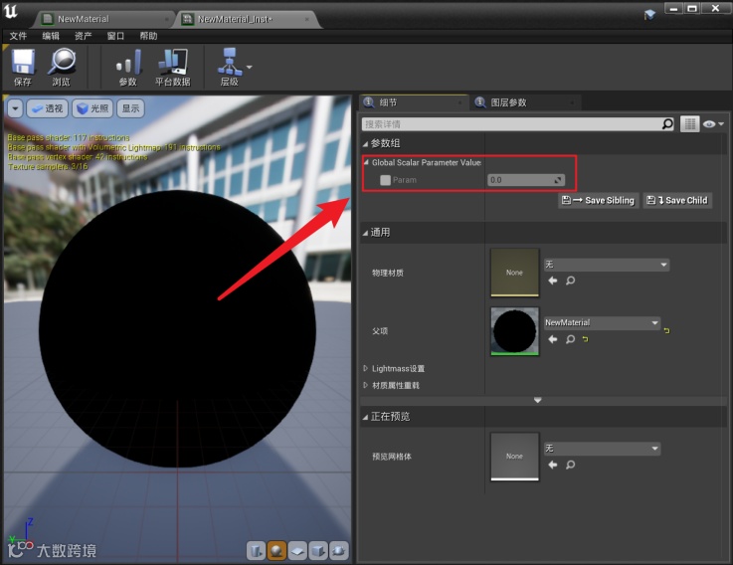The height and width of the screenshot is (565, 733).
Task: Collapse the Previewing (正在预览) section
Action: pyautogui.click(x=365, y=417)
